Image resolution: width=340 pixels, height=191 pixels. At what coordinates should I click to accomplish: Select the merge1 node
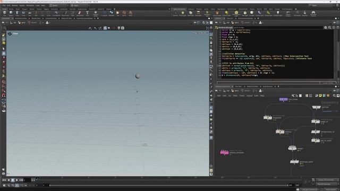point(292,149)
